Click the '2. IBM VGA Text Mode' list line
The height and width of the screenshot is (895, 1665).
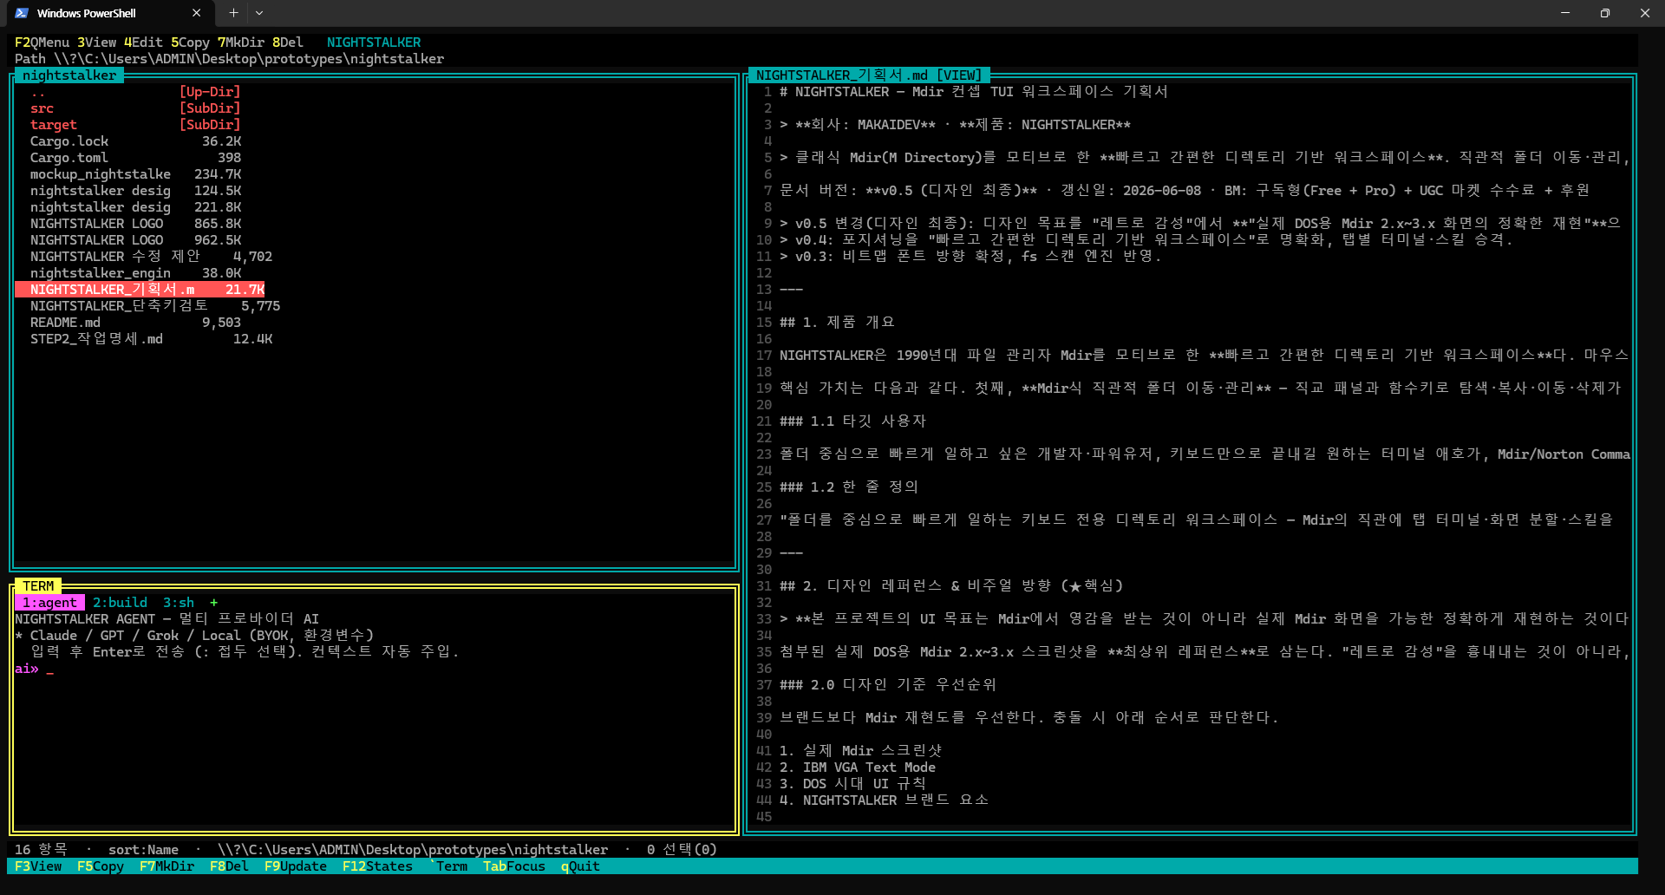coord(858,768)
